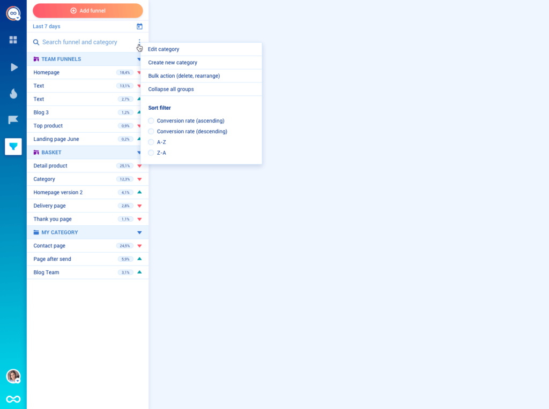Click the trend arrow for Category funnel
The width and height of the screenshot is (549, 409).
139,179
